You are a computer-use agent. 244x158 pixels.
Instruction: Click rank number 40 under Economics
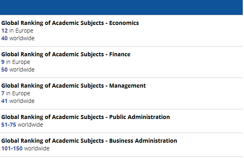point(4,38)
